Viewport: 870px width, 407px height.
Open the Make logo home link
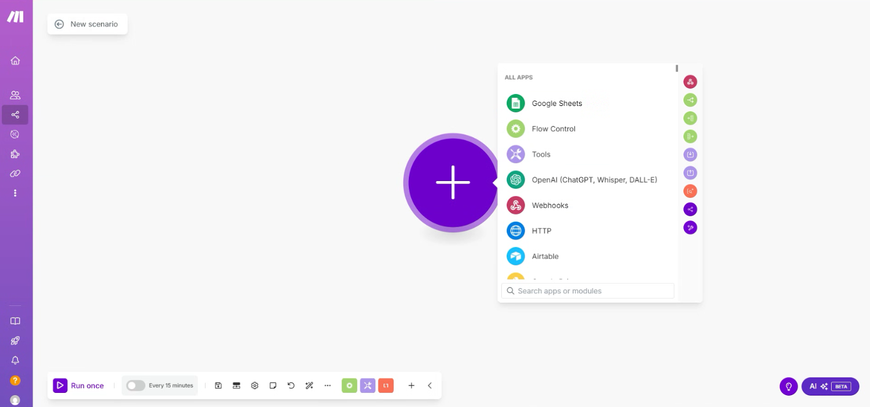coord(15,17)
